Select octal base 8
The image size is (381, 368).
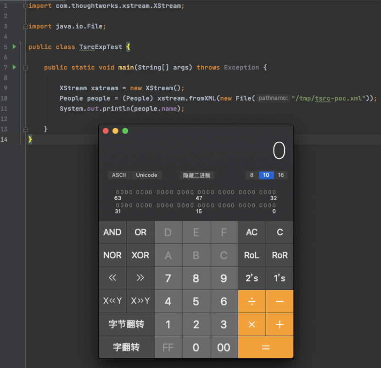tap(252, 175)
